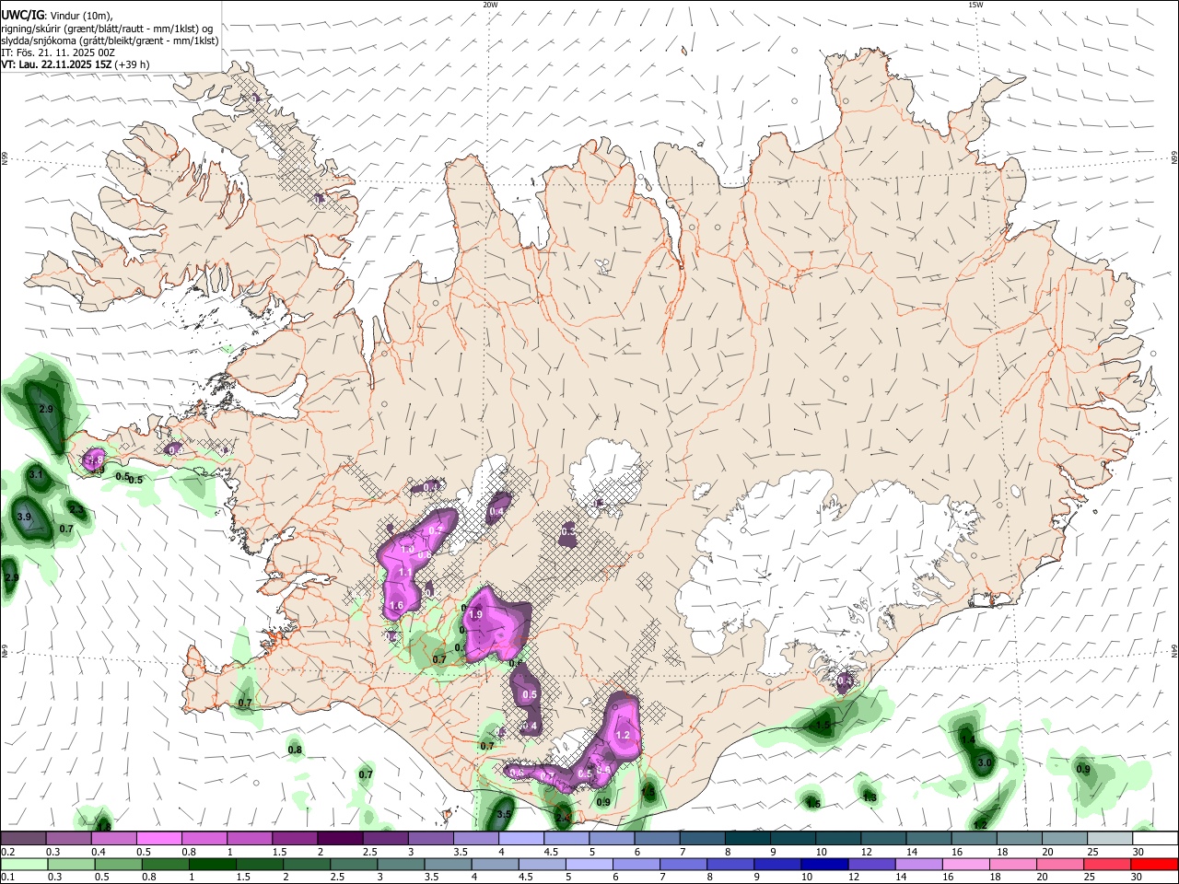The width and height of the screenshot is (1179, 884).
Task: Select the dark teal snow swatch labeled 9
Action: coord(792,838)
